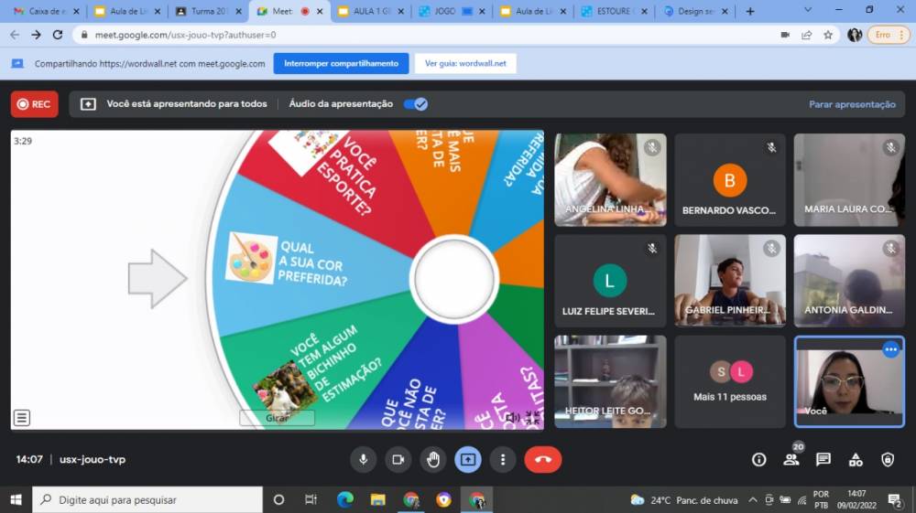Expand the Chrome tab search chevron
The image size is (916, 513).
click(808, 11)
